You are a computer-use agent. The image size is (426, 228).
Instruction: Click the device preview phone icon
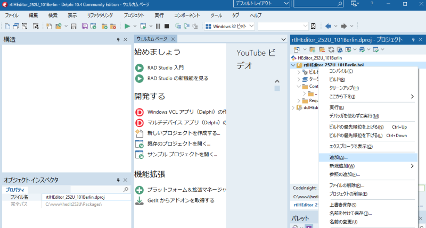point(313,26)
